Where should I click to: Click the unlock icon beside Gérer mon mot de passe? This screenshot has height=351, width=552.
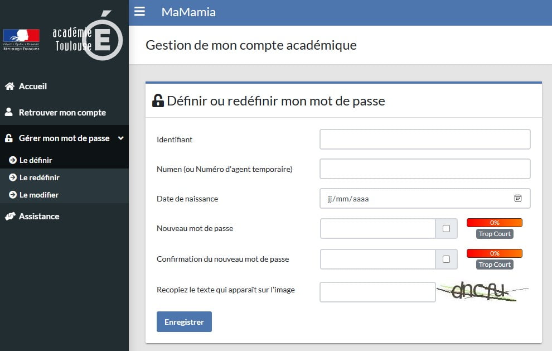click(9, 138)
